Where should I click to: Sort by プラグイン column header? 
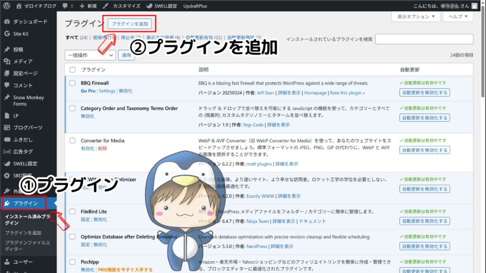93,70
